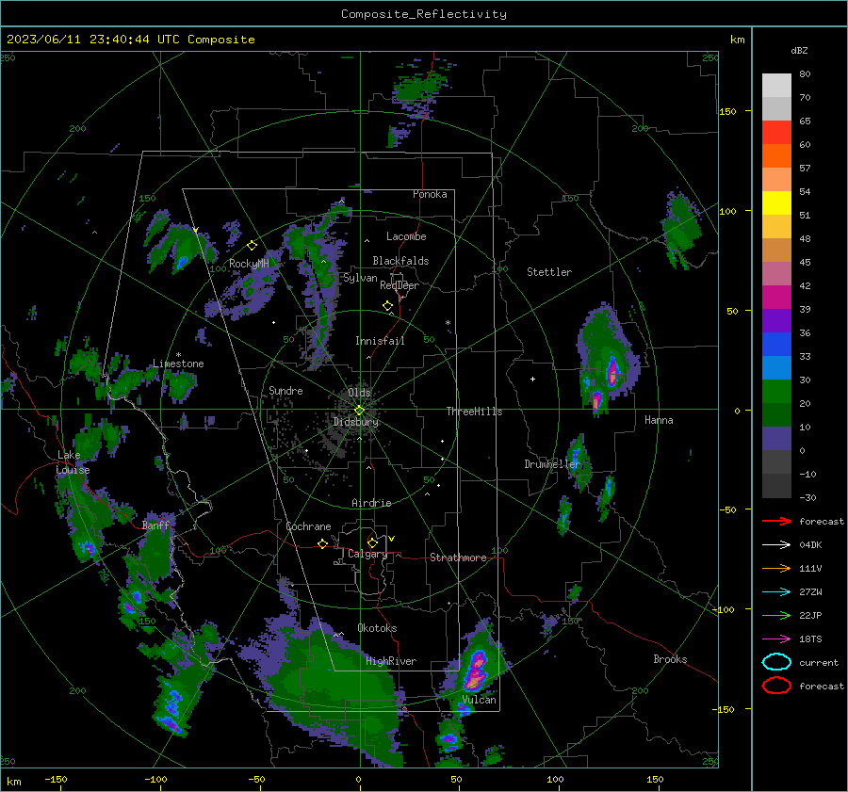Screen dimensions: 848x792
Task: Click the yellow diamond marker near RockyMH
Action: tap(252, 246)
